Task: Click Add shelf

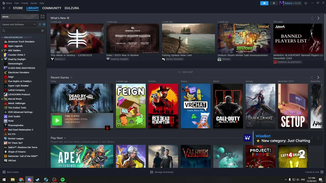Action: pos(185,72)
